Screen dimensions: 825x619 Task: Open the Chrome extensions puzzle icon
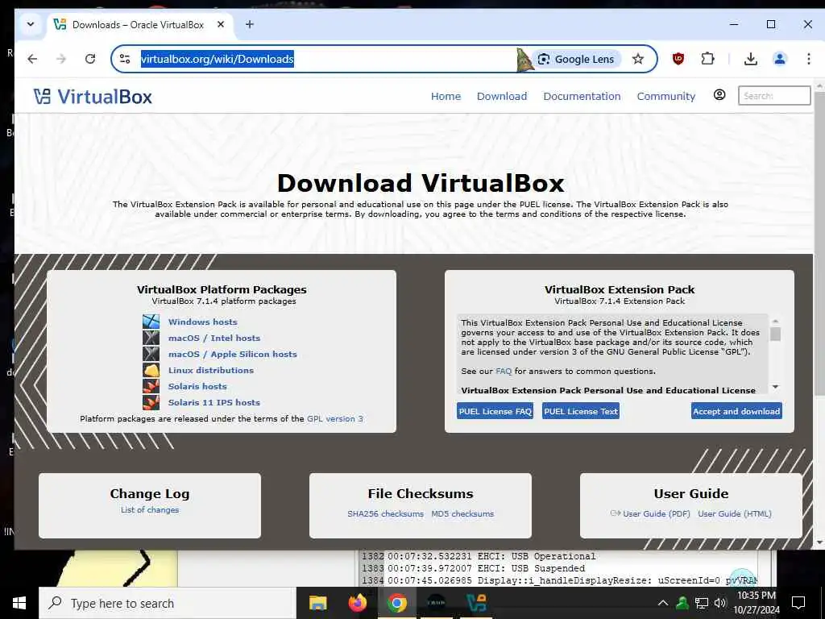point(707,59)
